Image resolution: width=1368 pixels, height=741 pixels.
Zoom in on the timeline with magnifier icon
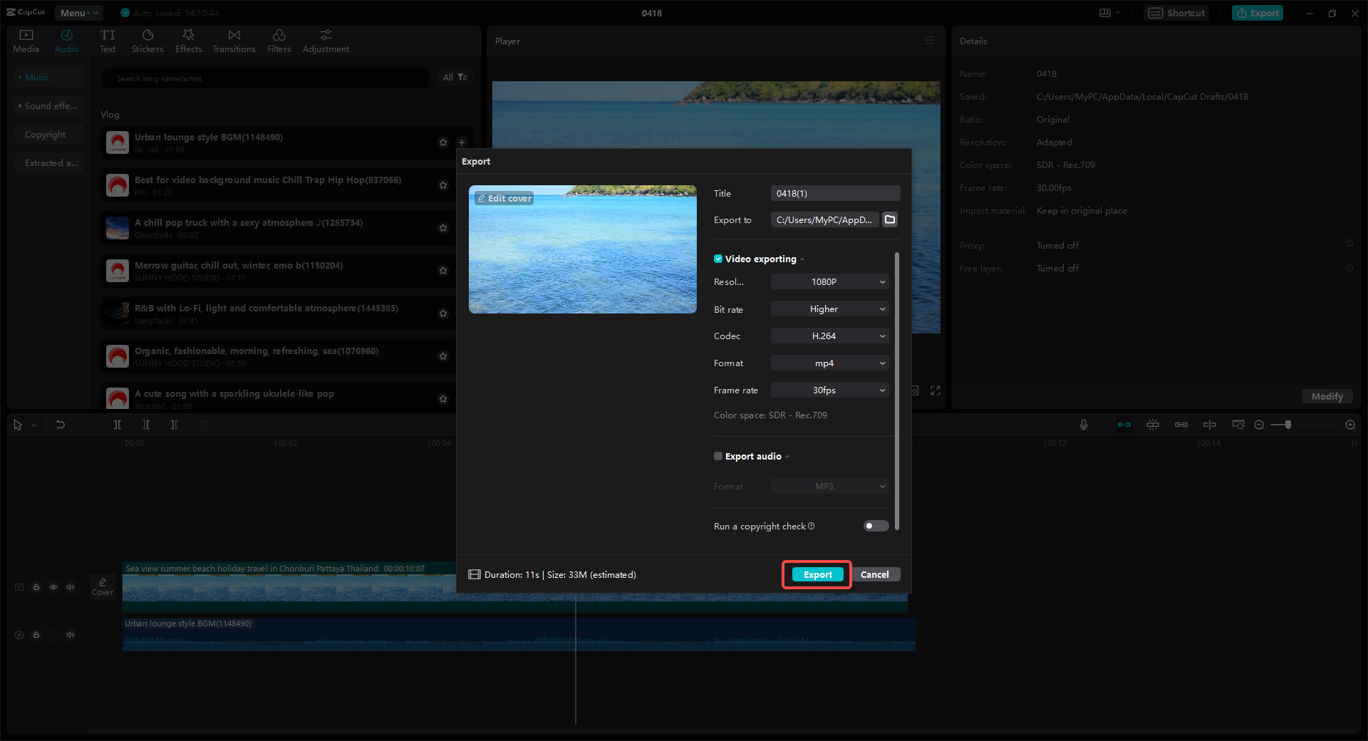pos(1350,425)
